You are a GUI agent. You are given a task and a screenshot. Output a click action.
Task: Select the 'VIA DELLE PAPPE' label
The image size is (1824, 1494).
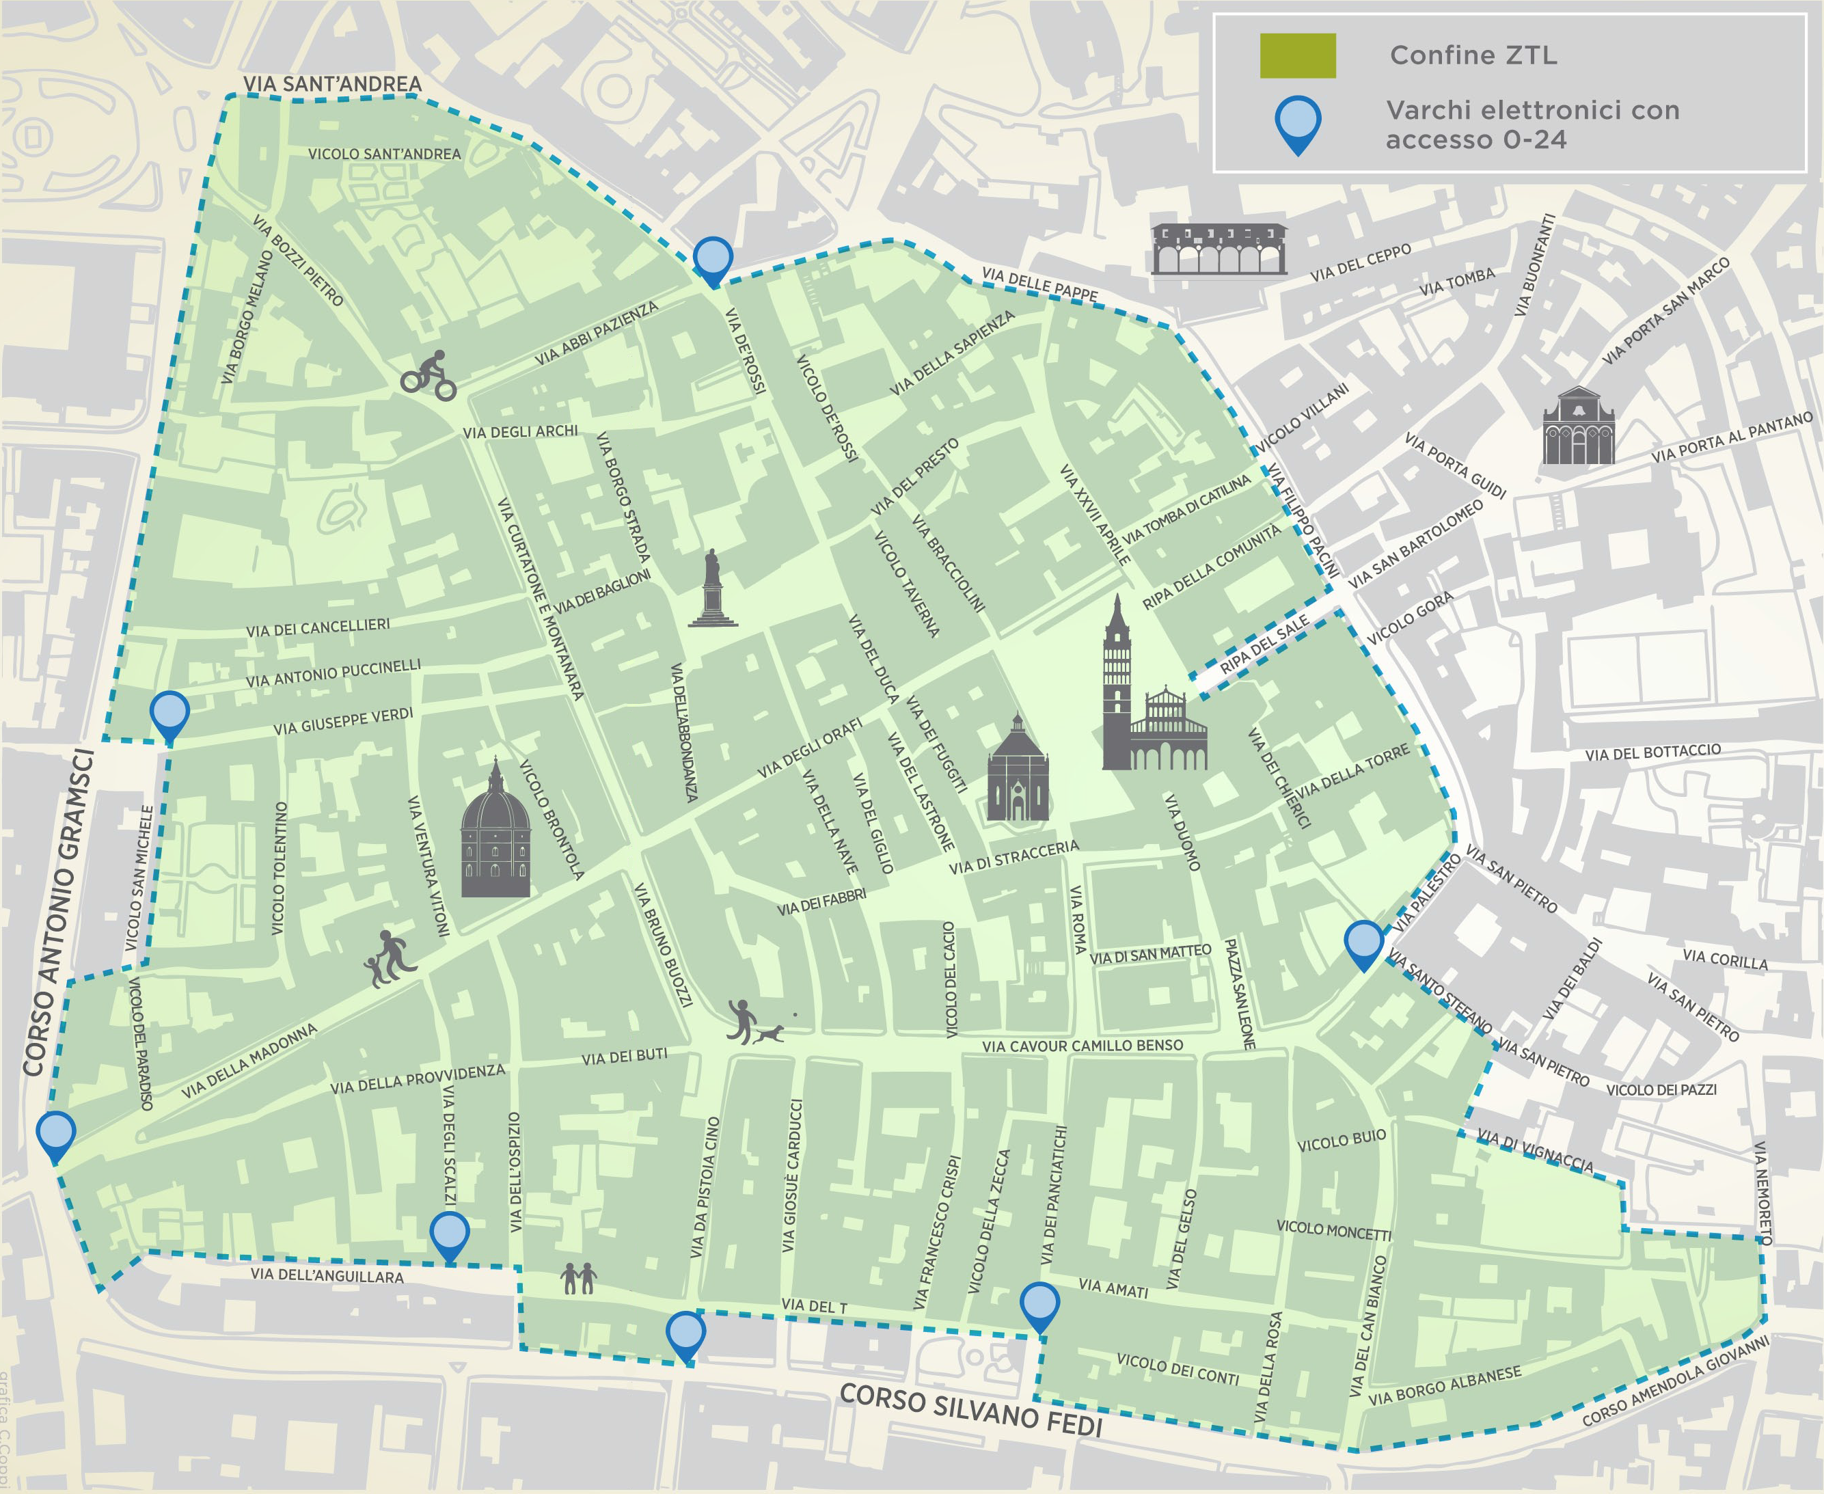(1040, 284)
